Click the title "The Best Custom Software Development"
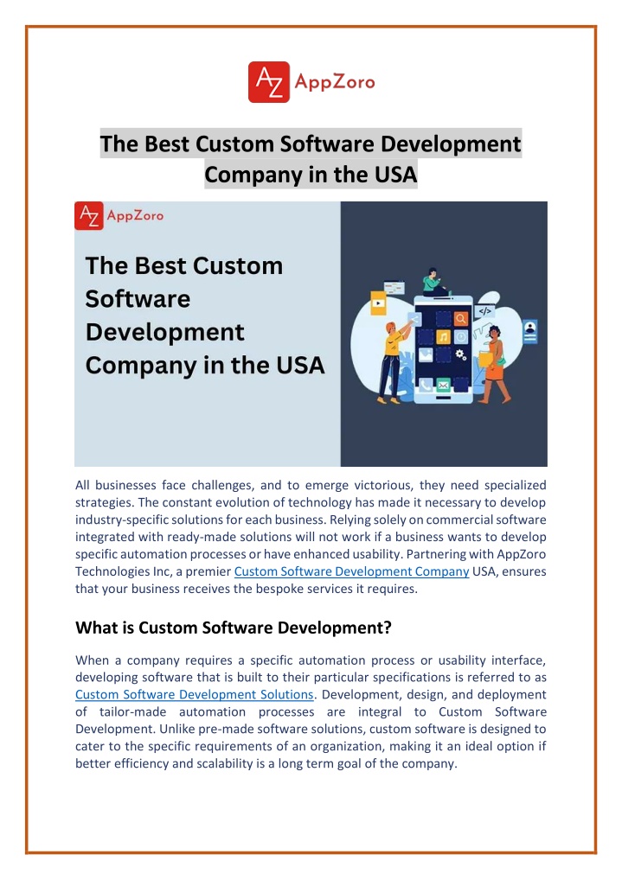 [311, 143]
